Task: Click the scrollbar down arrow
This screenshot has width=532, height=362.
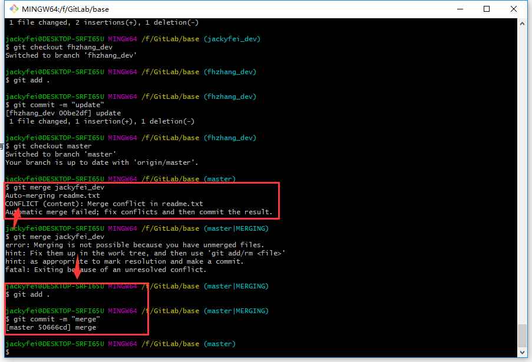Action: tap(522, 353)
